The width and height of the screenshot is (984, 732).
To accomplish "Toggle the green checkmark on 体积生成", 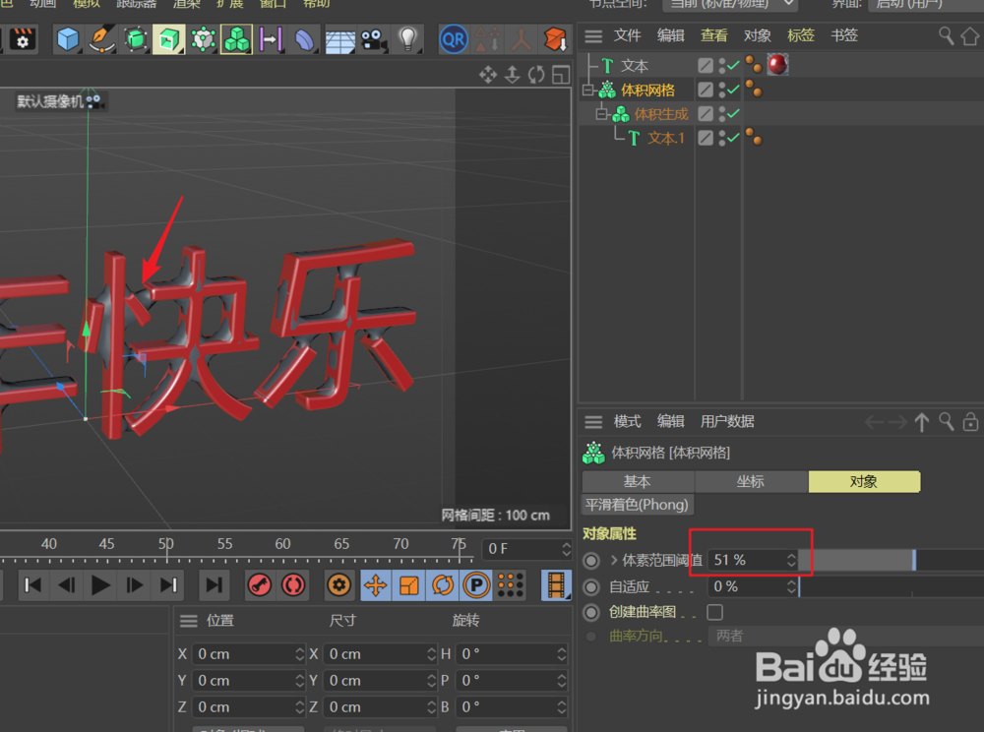I will point(733,112).
